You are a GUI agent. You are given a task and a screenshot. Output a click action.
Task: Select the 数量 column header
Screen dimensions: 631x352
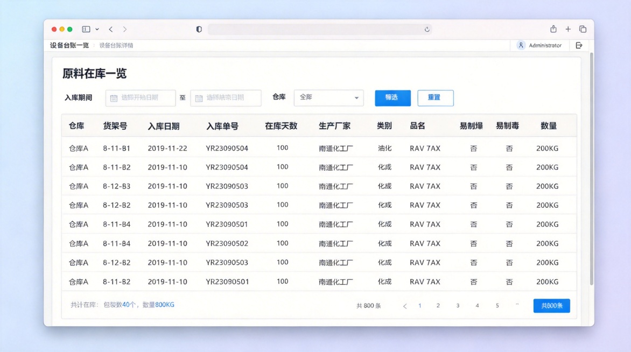tap(549, 126)
